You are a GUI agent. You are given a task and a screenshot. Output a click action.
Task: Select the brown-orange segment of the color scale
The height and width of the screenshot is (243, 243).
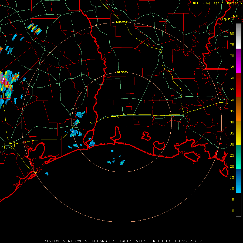[x=238, y=109]
